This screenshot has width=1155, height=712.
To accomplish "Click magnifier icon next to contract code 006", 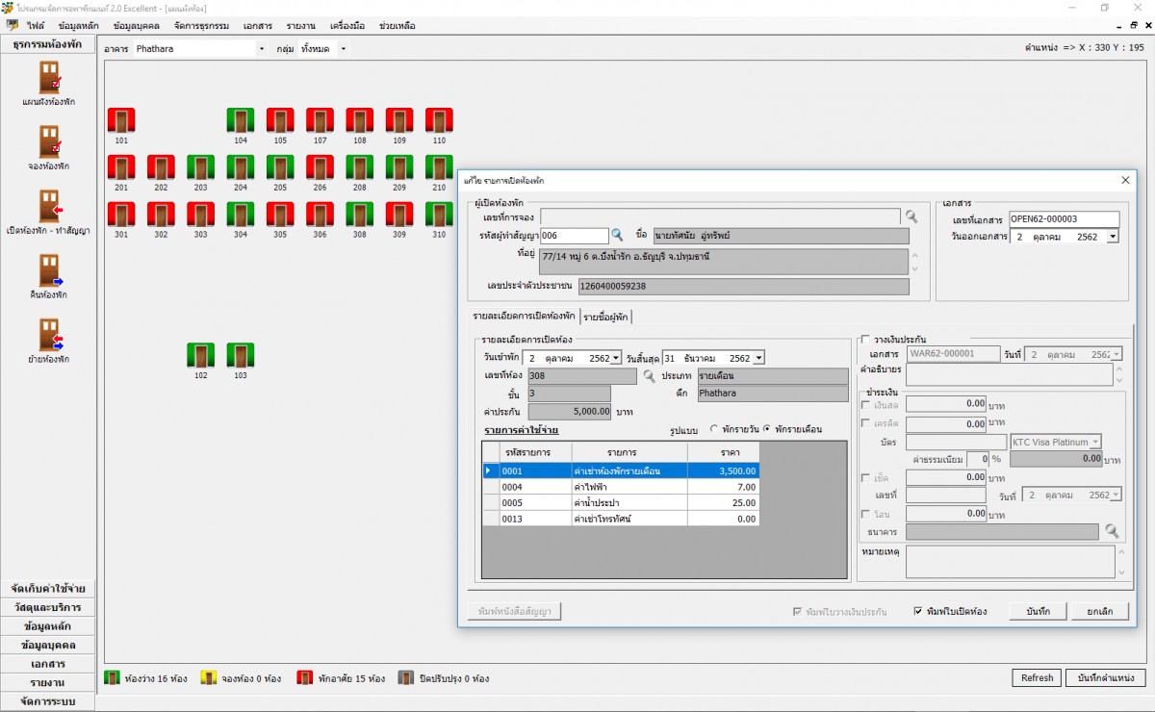I will (x=618, y=236).
